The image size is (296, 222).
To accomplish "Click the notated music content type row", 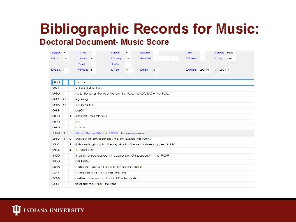I will tap(153, 167).
